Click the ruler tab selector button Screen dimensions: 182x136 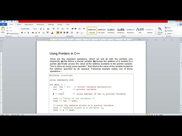pos(1,39)
